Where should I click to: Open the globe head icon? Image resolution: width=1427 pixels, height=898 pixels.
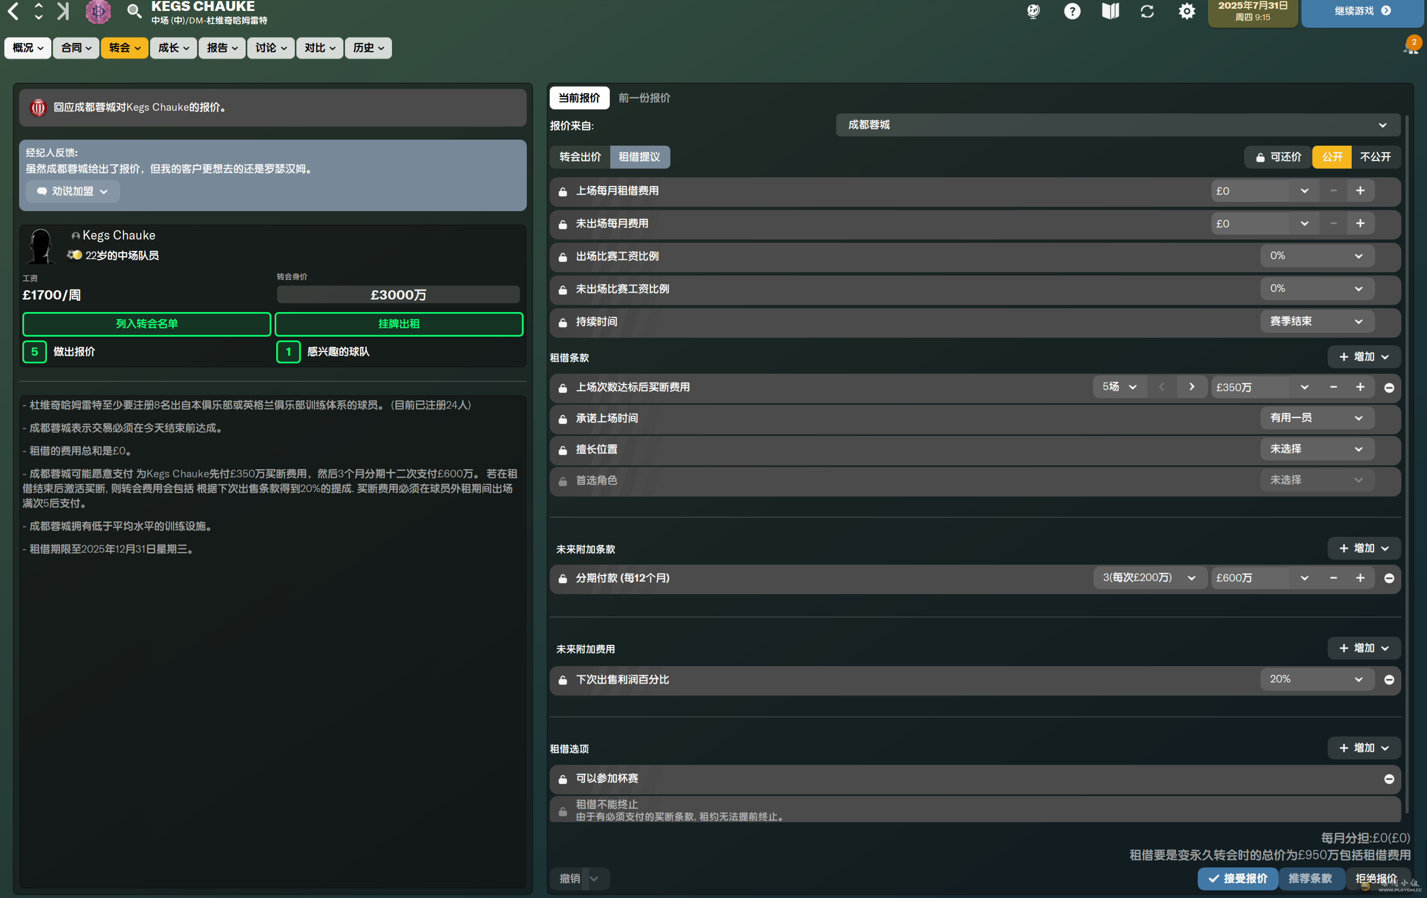click(1033, 11)
